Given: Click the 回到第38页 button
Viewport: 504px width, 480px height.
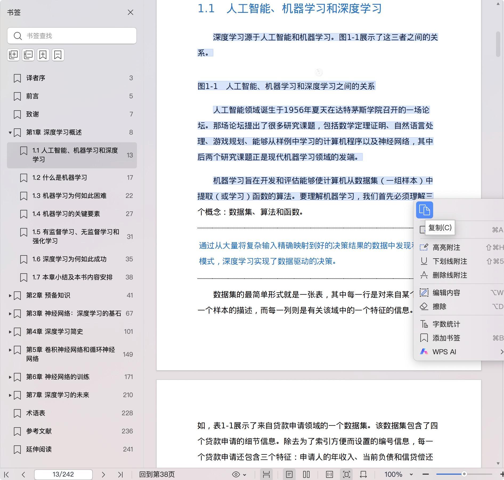Looking at the screenshot, I should (157, 474).
